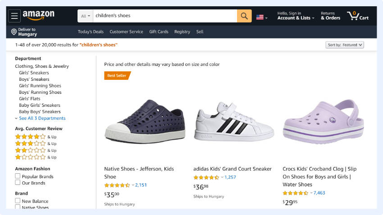Select the 1 star & up rating filter
This screenshot has height=215, width=383.
tap(31, 157)
